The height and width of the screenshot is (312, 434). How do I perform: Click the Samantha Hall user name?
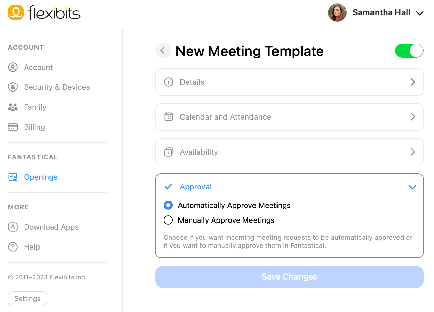[x=381, y=12]
